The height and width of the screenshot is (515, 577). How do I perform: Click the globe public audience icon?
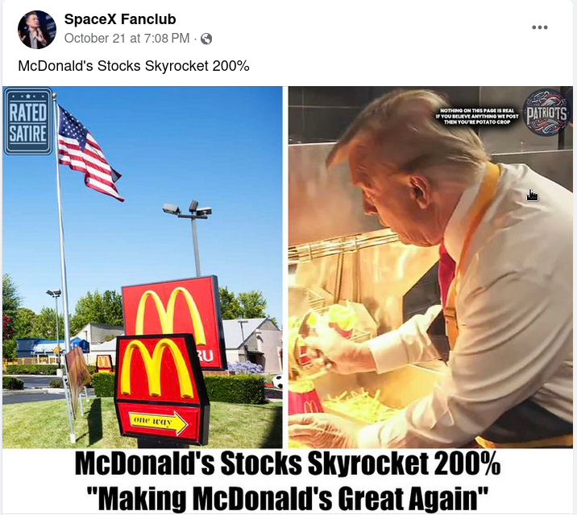point(206,39)
